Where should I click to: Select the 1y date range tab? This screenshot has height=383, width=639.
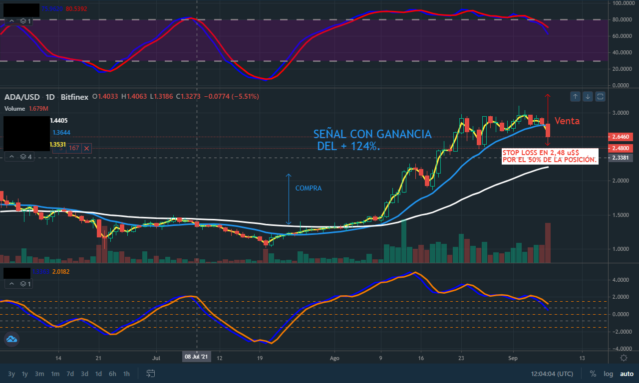[x=24, y=374]
